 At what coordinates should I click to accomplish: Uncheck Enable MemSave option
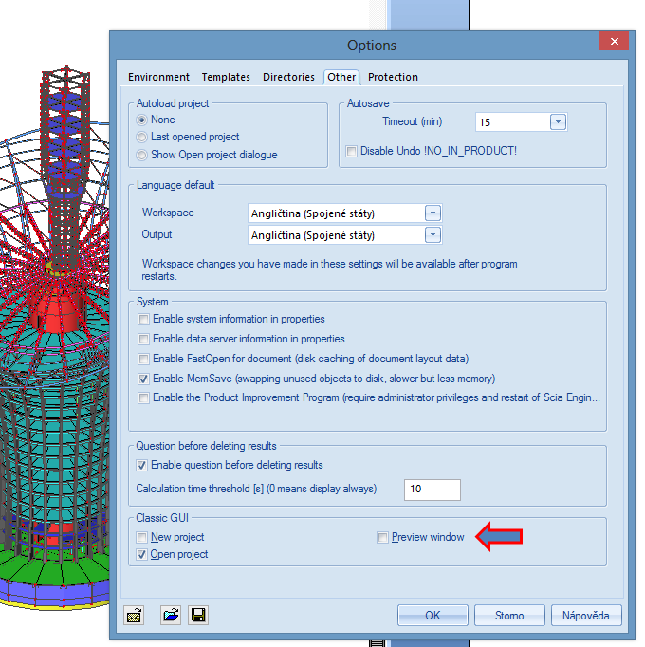(144, 379)
